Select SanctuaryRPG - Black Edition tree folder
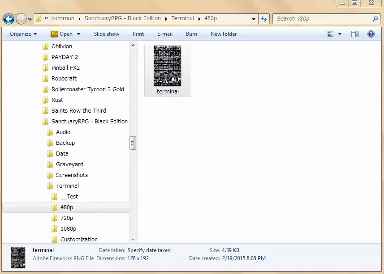The width and height of the screenshot is (384, 274). [89, 122]
